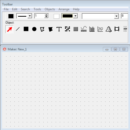Select the red arrow pointer tool
The width and height of the screenshot is (130, 130).
pos(10,29)
